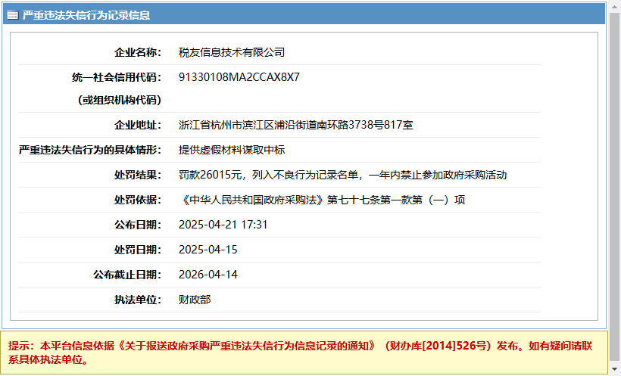Click the 统一社会信用代码 field label

coord(116,77)
